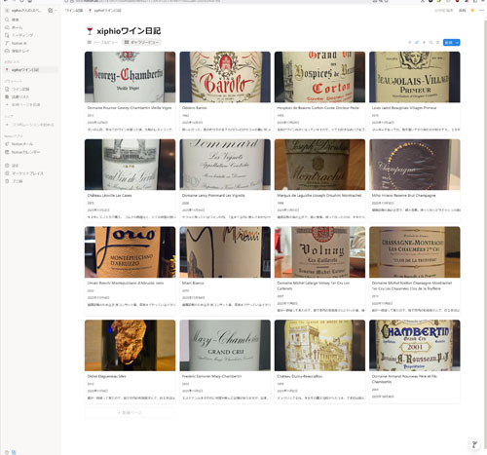Image resolution: width=487 pixels, height=455 pixels.
Task: Click the database search magnifier icon
Action: [x=431, y=43]
